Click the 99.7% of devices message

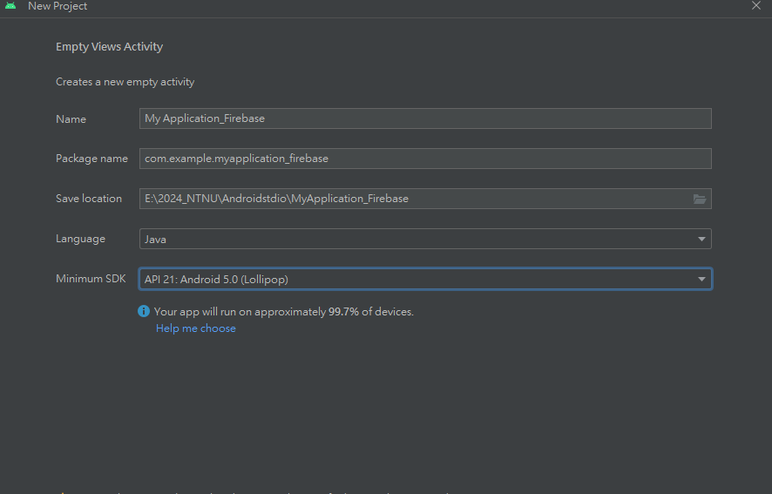click(283, 311)
